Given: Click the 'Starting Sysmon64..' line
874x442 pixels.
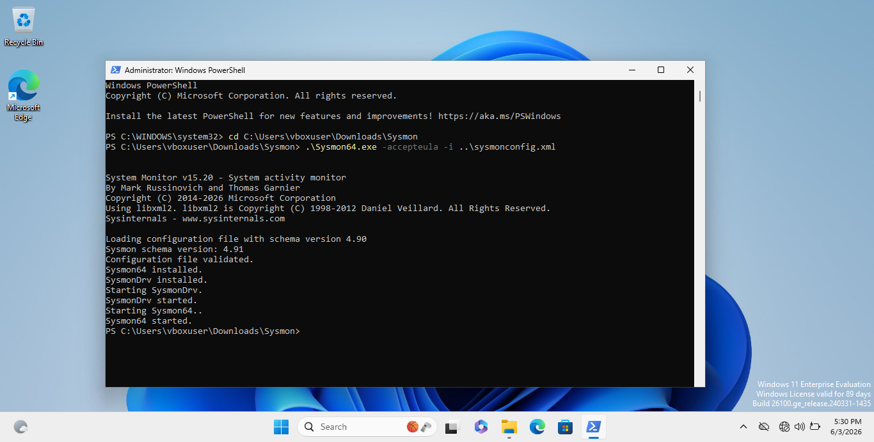Looking at the screenshot, I should (x=154, y=311).
